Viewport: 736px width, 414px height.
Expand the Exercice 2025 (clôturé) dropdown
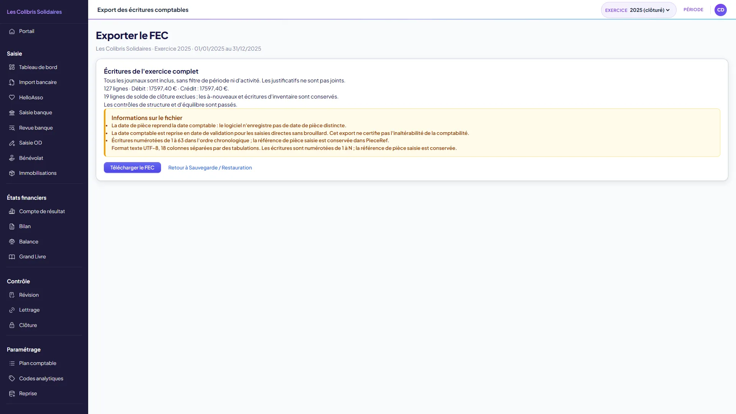[x=638, y=10]
